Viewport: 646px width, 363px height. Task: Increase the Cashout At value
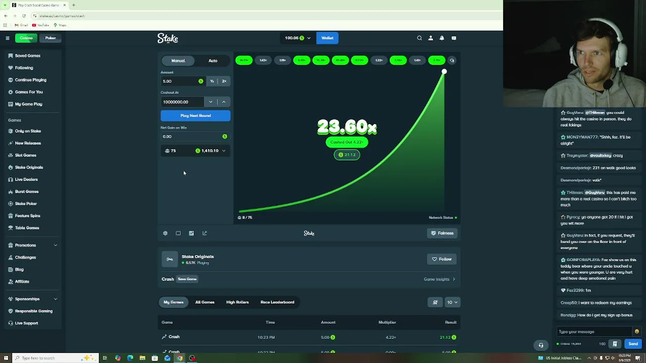[x=224, y=102]
